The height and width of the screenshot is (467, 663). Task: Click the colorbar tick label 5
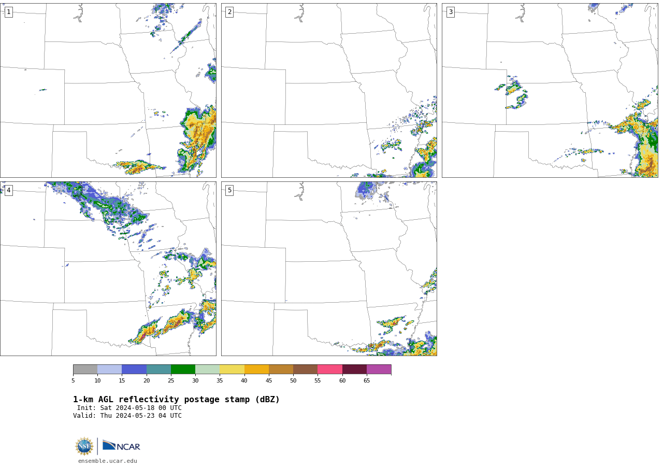(73, 381)
